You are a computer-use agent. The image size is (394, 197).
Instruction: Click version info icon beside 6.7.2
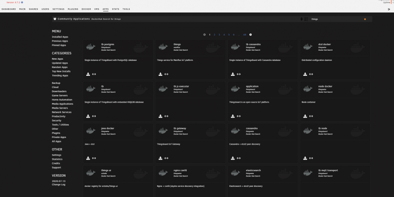(x=22, y=2)
